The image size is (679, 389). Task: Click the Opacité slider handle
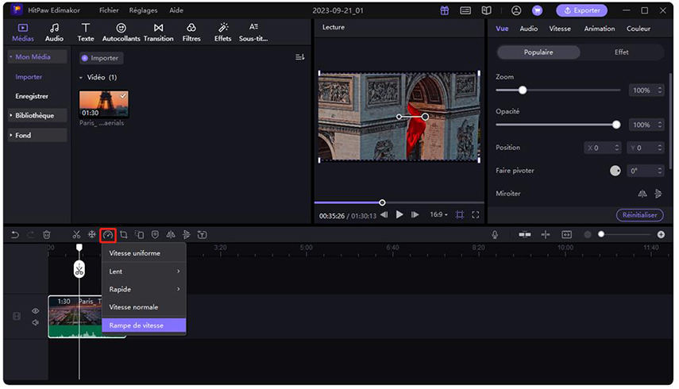pyautogui.click(x=616, y=125)
